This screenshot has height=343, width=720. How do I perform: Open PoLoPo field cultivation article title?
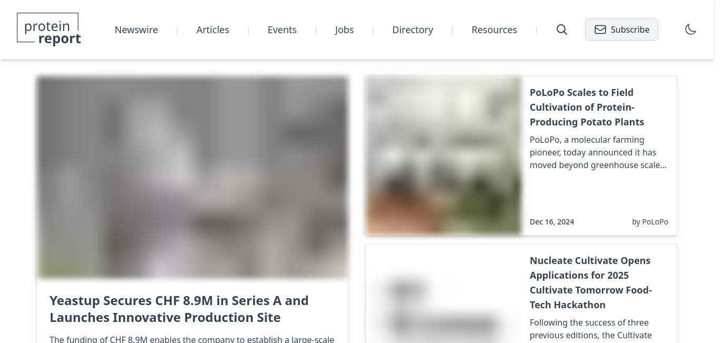(587, 107)
